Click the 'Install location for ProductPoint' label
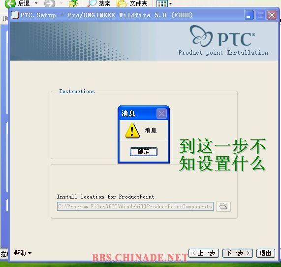Viewport: 281px width, 267px height. (105, 197)
